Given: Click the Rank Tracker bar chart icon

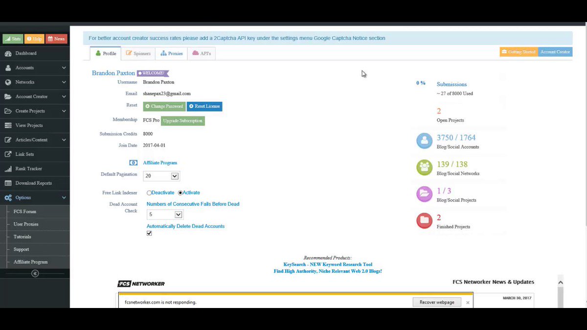Looking at the screenshot, I should [x=8, y=169].
